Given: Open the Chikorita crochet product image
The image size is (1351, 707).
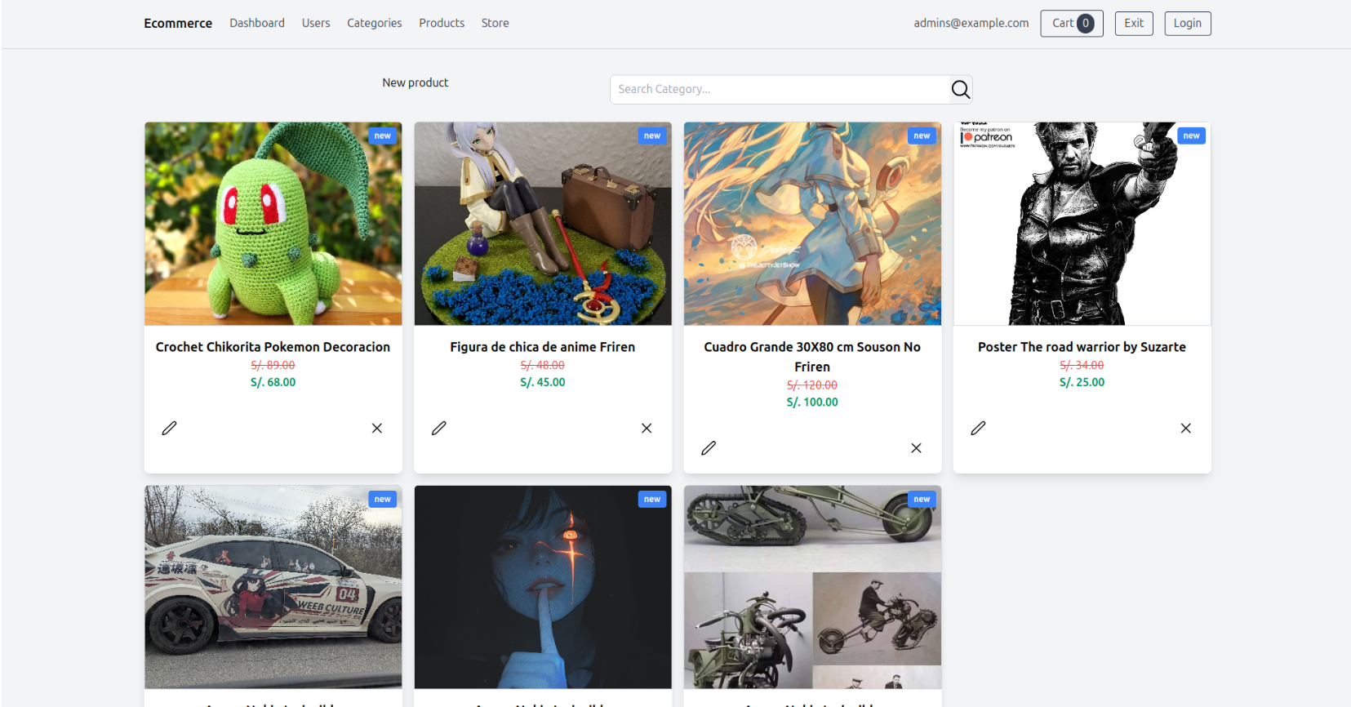Looking at the screenshot, I should [273, 224].
